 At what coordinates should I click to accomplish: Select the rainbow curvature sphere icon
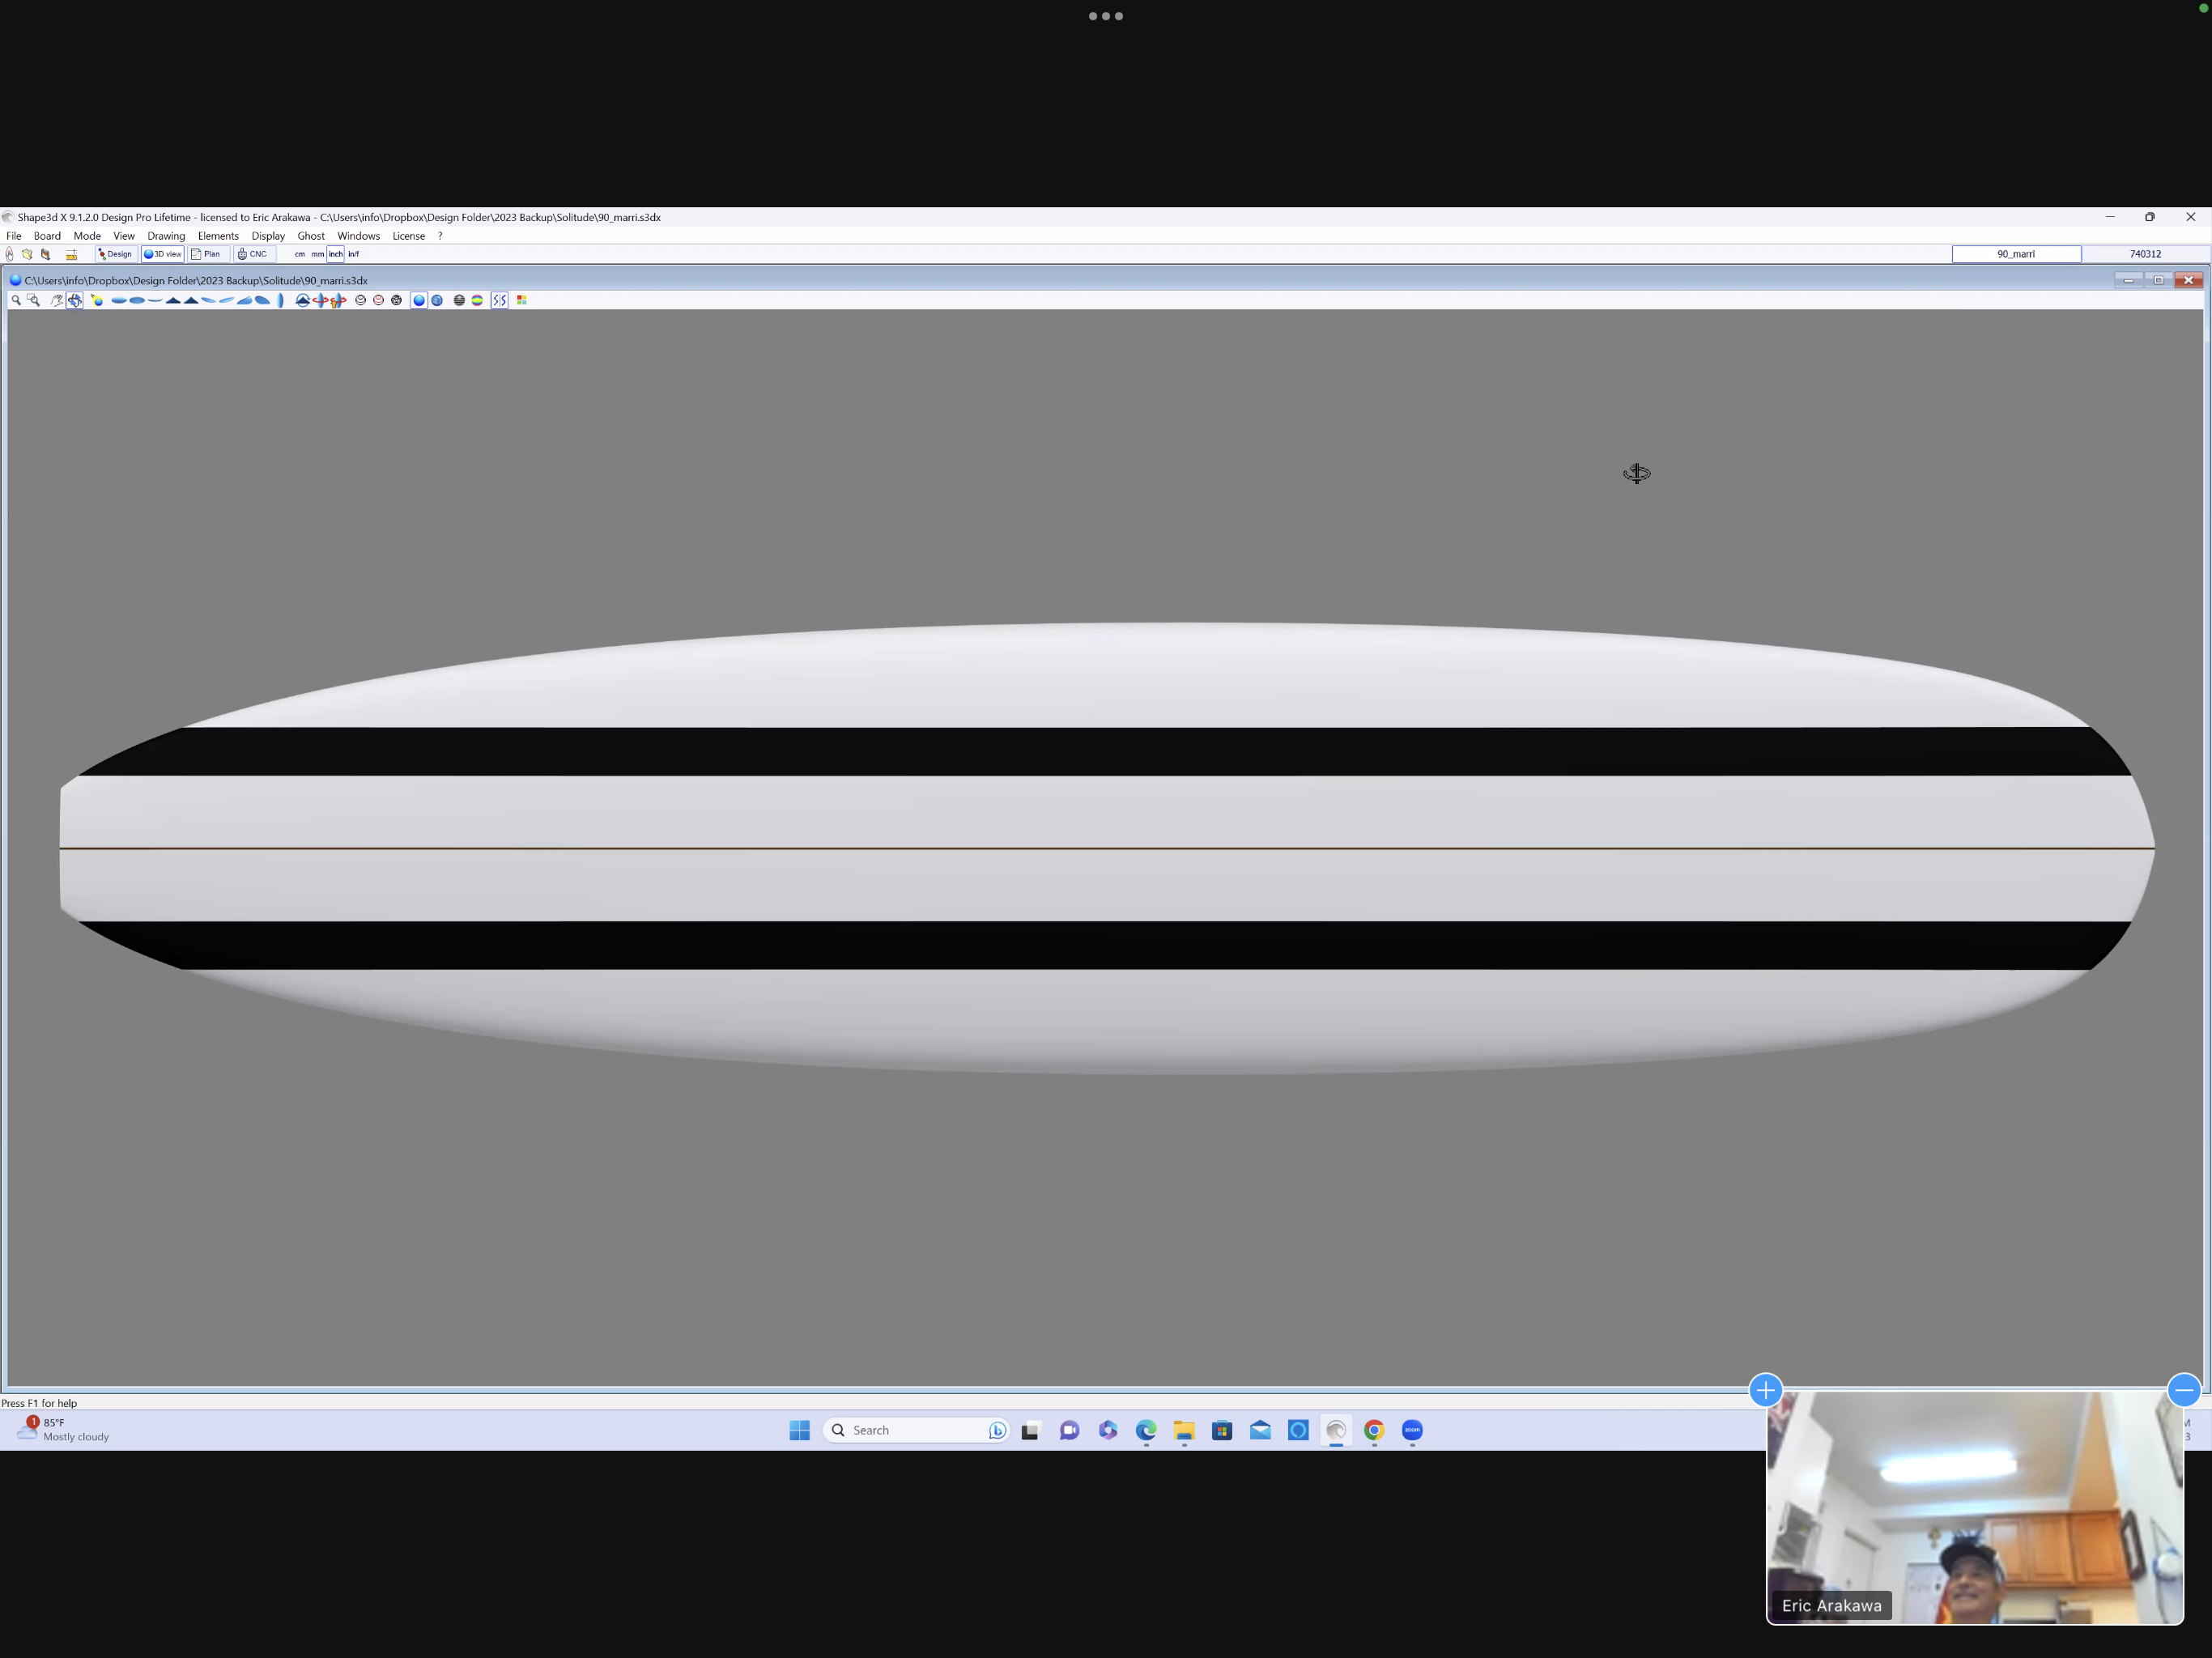click(x=477, y=300)
